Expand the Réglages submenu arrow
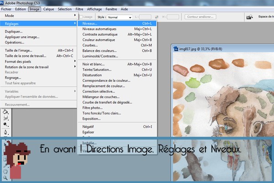The image size is (274, 183). pyautogui.click(x=75, y=23)
